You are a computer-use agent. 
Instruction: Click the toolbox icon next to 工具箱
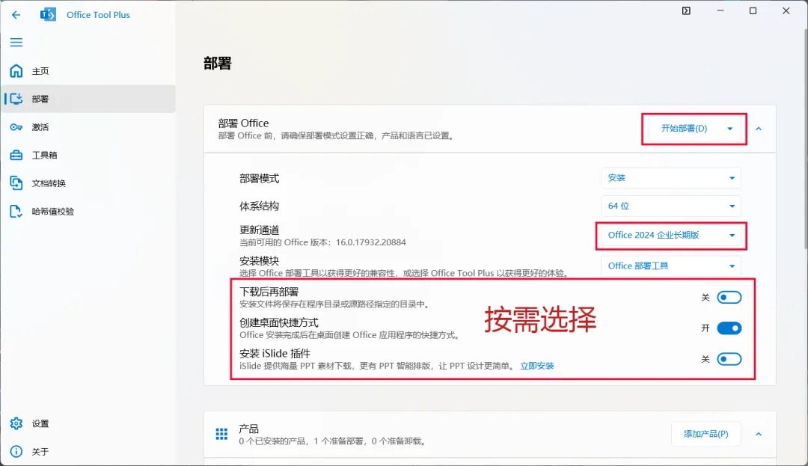[x=16, y=155]
